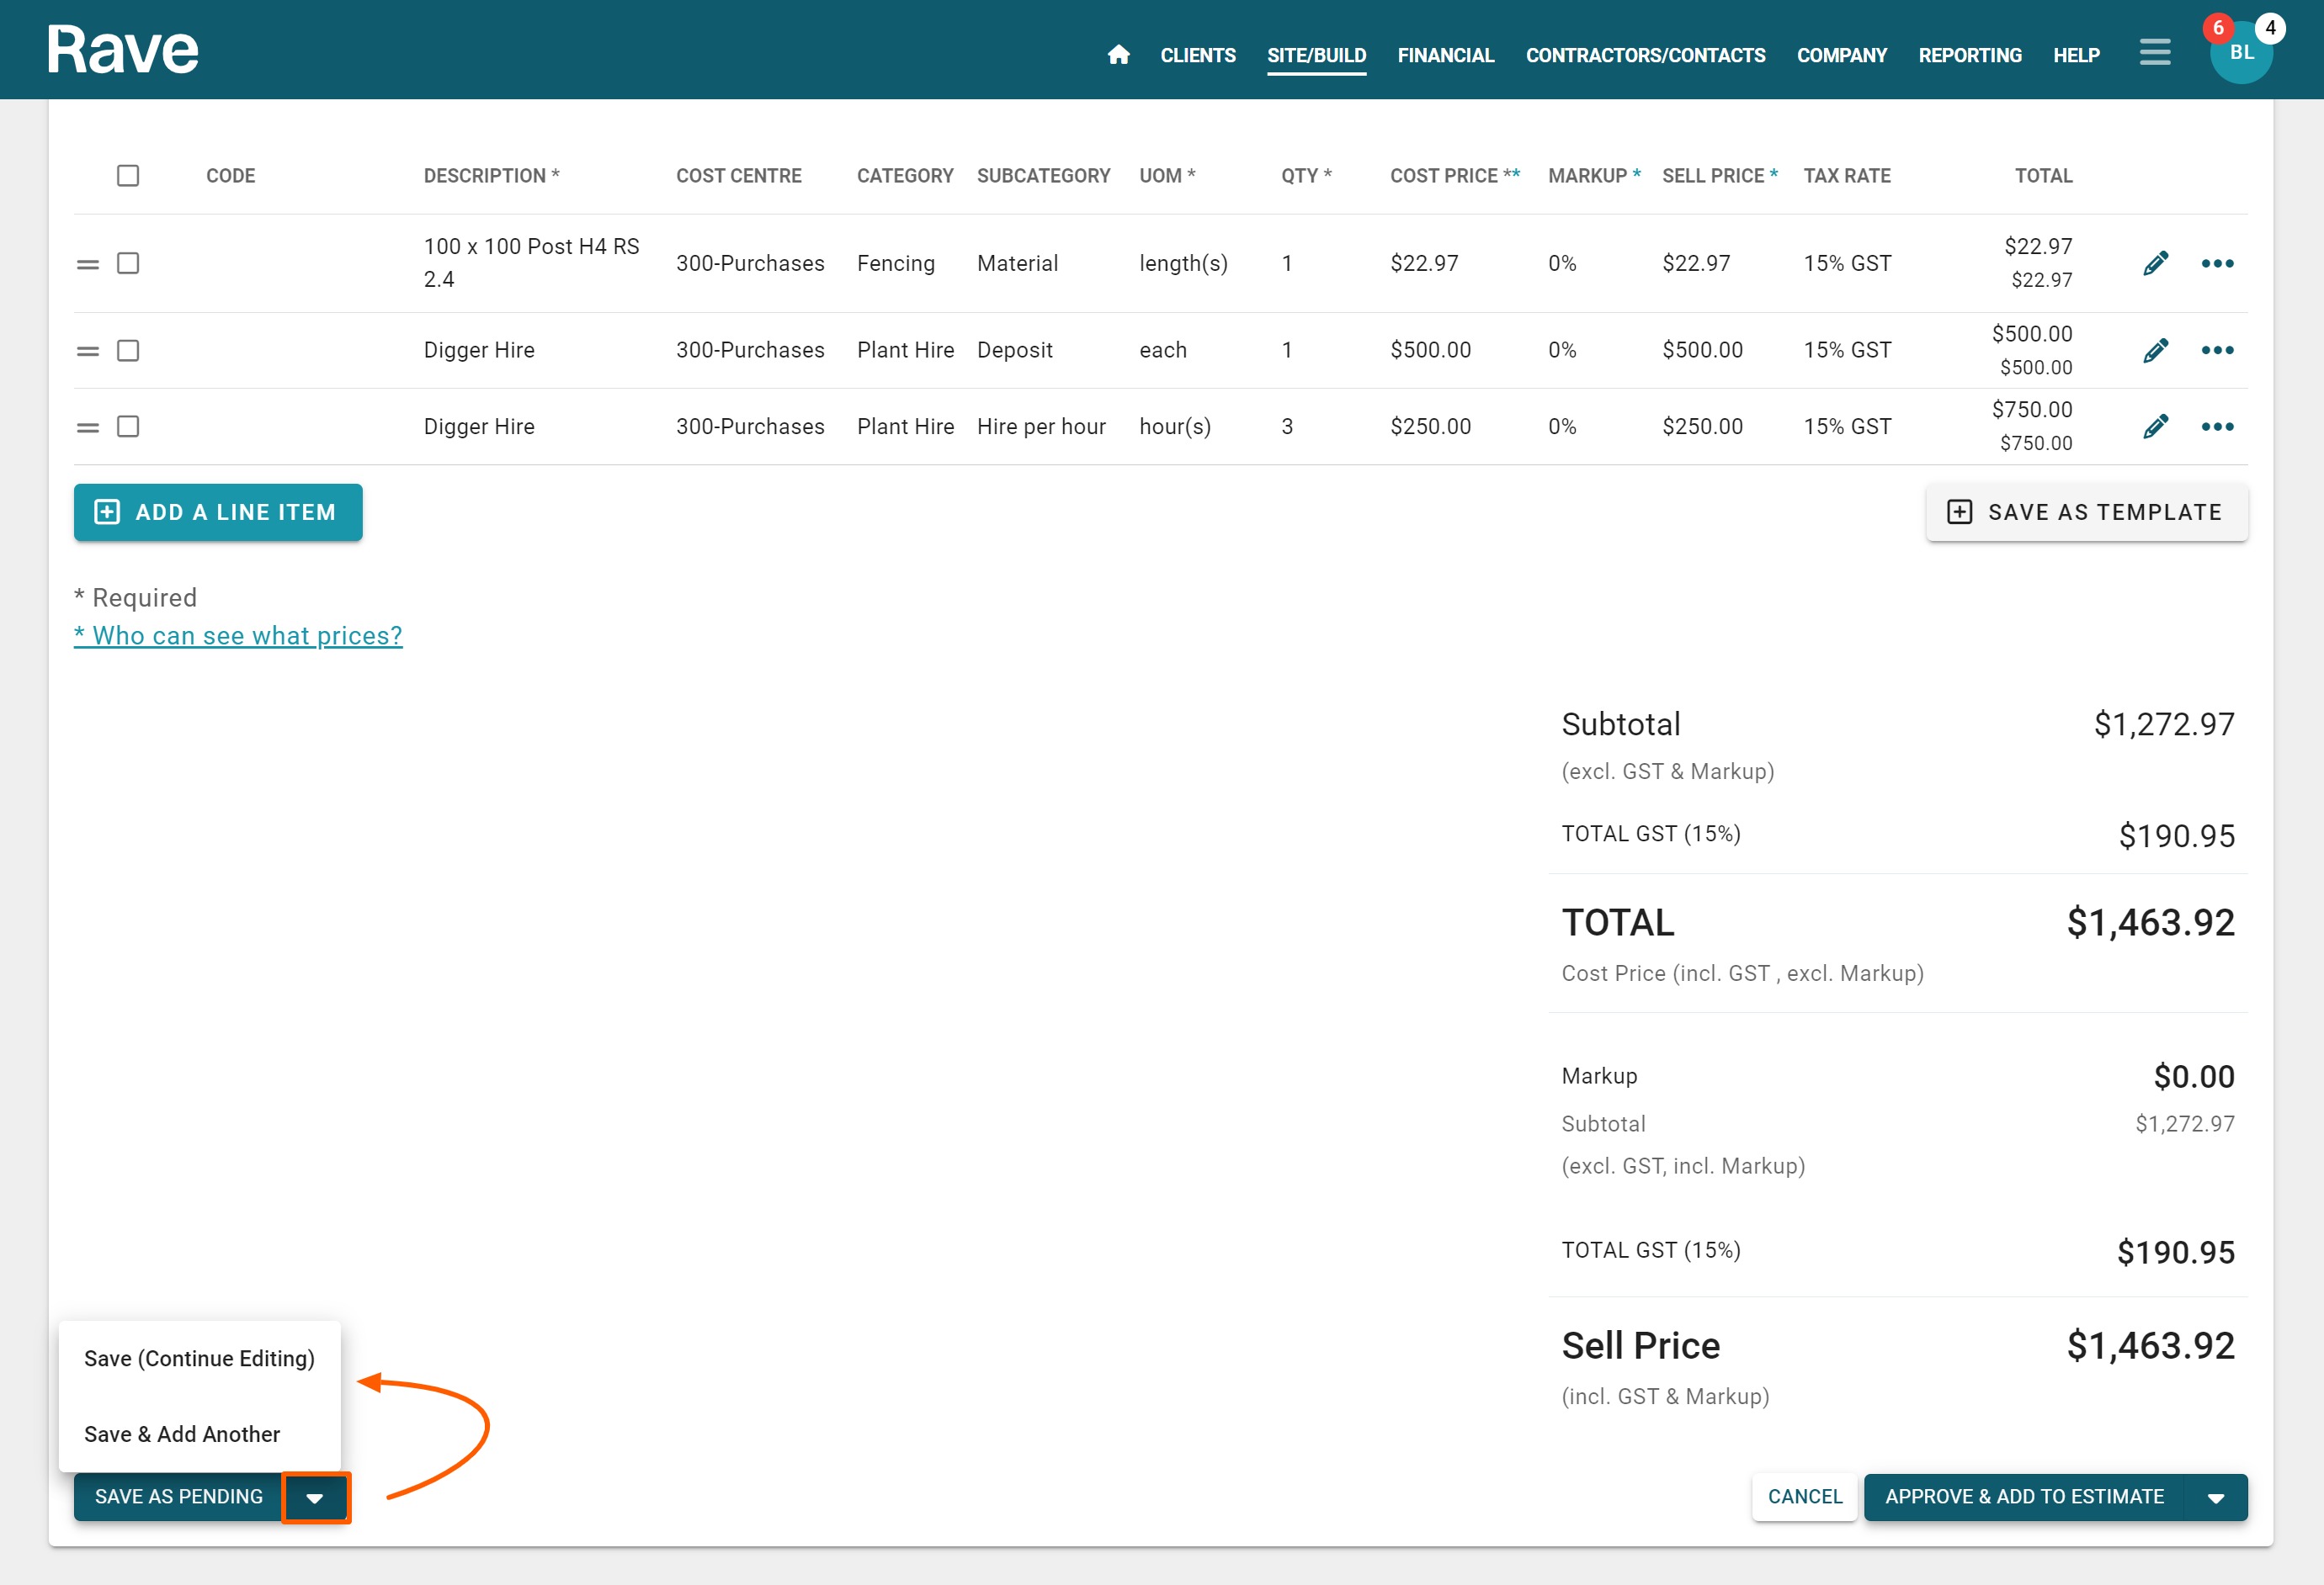Viewport: 2324px width, 1585px height.
Task: Choose Save (Continue Editing) option
Action: click(199, 1358)
